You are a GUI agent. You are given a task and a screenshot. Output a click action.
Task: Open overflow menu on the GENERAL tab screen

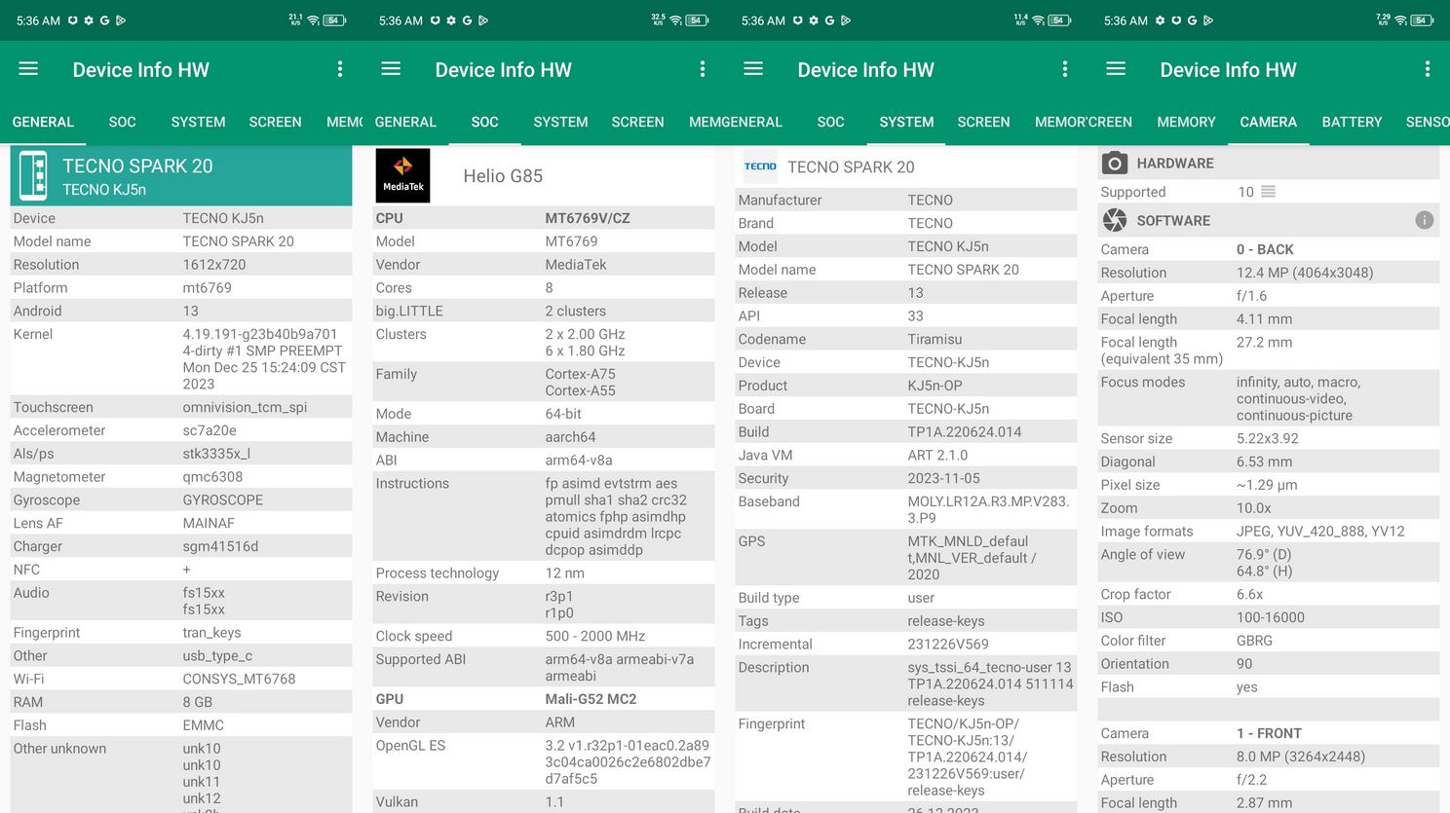coord(340,69)
